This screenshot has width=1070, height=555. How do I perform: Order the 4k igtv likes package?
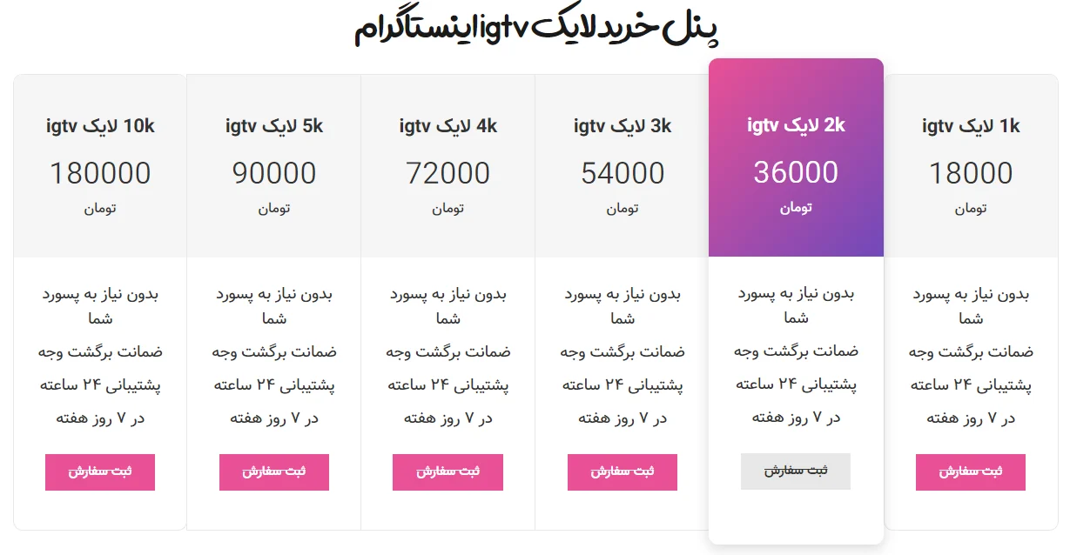click(x=448, y=472)
